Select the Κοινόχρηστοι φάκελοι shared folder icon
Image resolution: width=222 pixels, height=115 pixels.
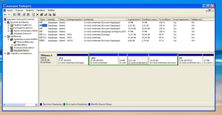(12, 28)
